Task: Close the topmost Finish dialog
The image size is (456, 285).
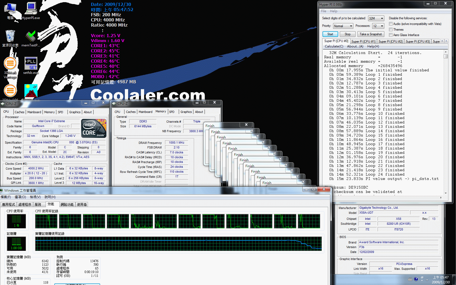Action: (246, 125)
